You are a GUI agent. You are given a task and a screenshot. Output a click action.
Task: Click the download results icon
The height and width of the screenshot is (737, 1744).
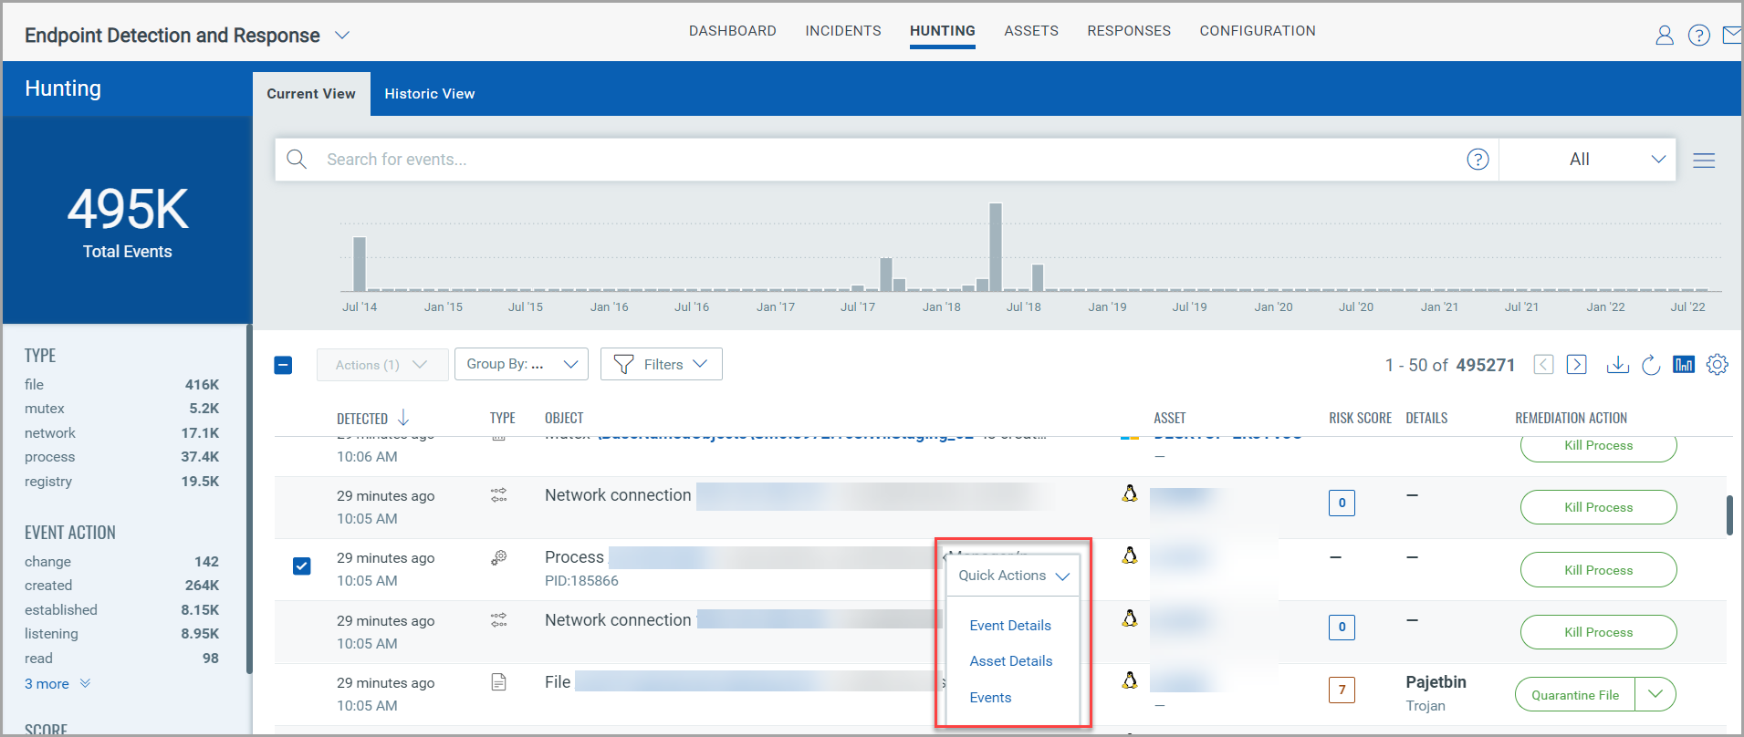tap(1617, 365)
